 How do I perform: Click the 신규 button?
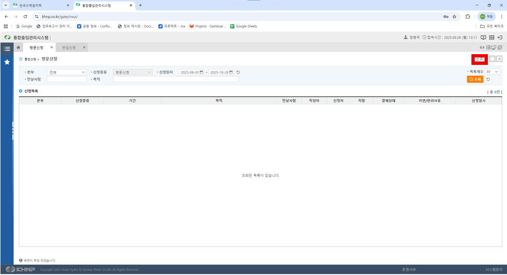tap(479, 59)
